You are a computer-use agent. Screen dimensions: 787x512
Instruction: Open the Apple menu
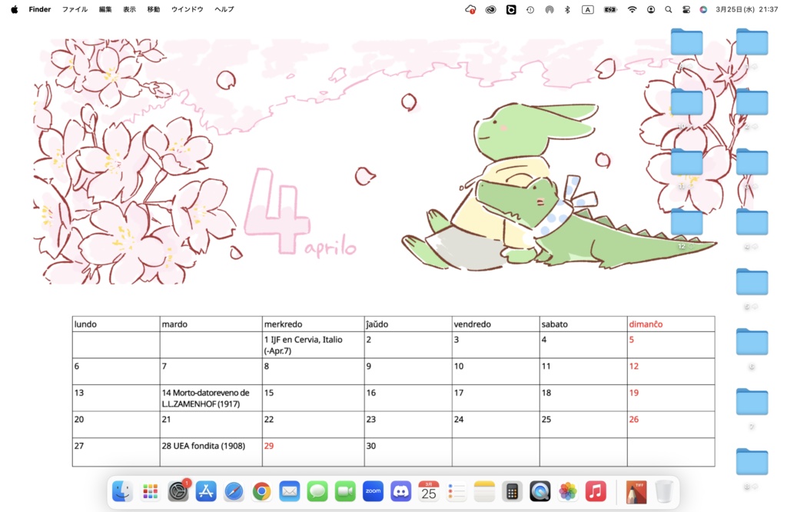[x=15, y=9]
